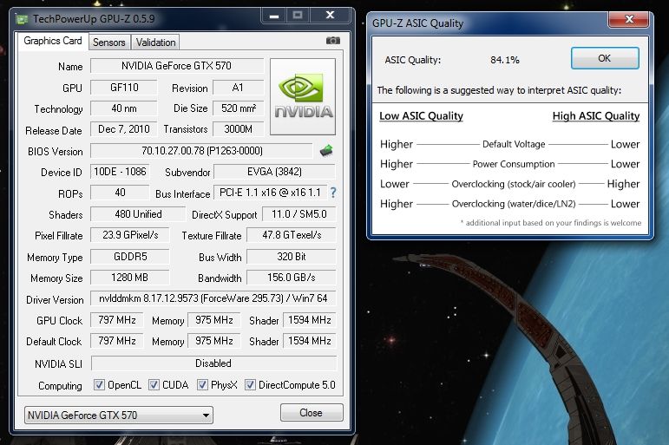Screen dimensions: 669x445
Task: Switch to the Graphics Card tab
Action: [53, 41]
